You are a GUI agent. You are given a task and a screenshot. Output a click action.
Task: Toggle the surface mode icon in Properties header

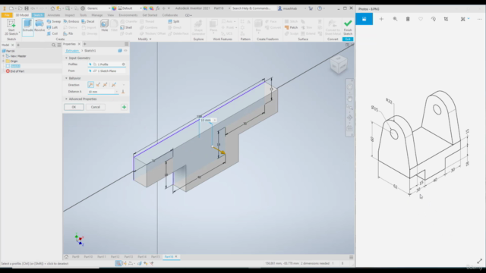pos(120,51)
